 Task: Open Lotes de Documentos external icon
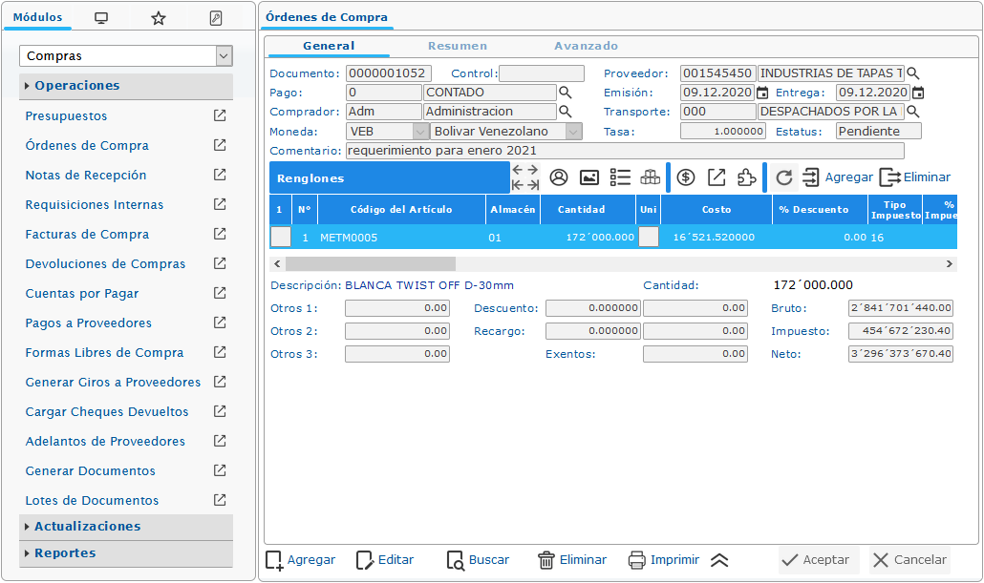[220, 500]
